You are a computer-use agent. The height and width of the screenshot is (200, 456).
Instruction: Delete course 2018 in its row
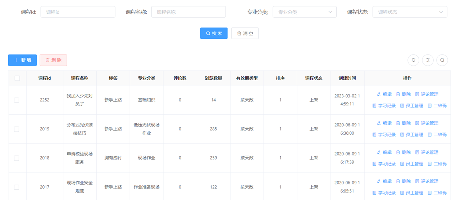point(403,152)
